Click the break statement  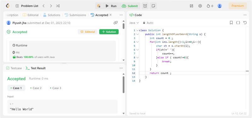(x=167, y=61)
